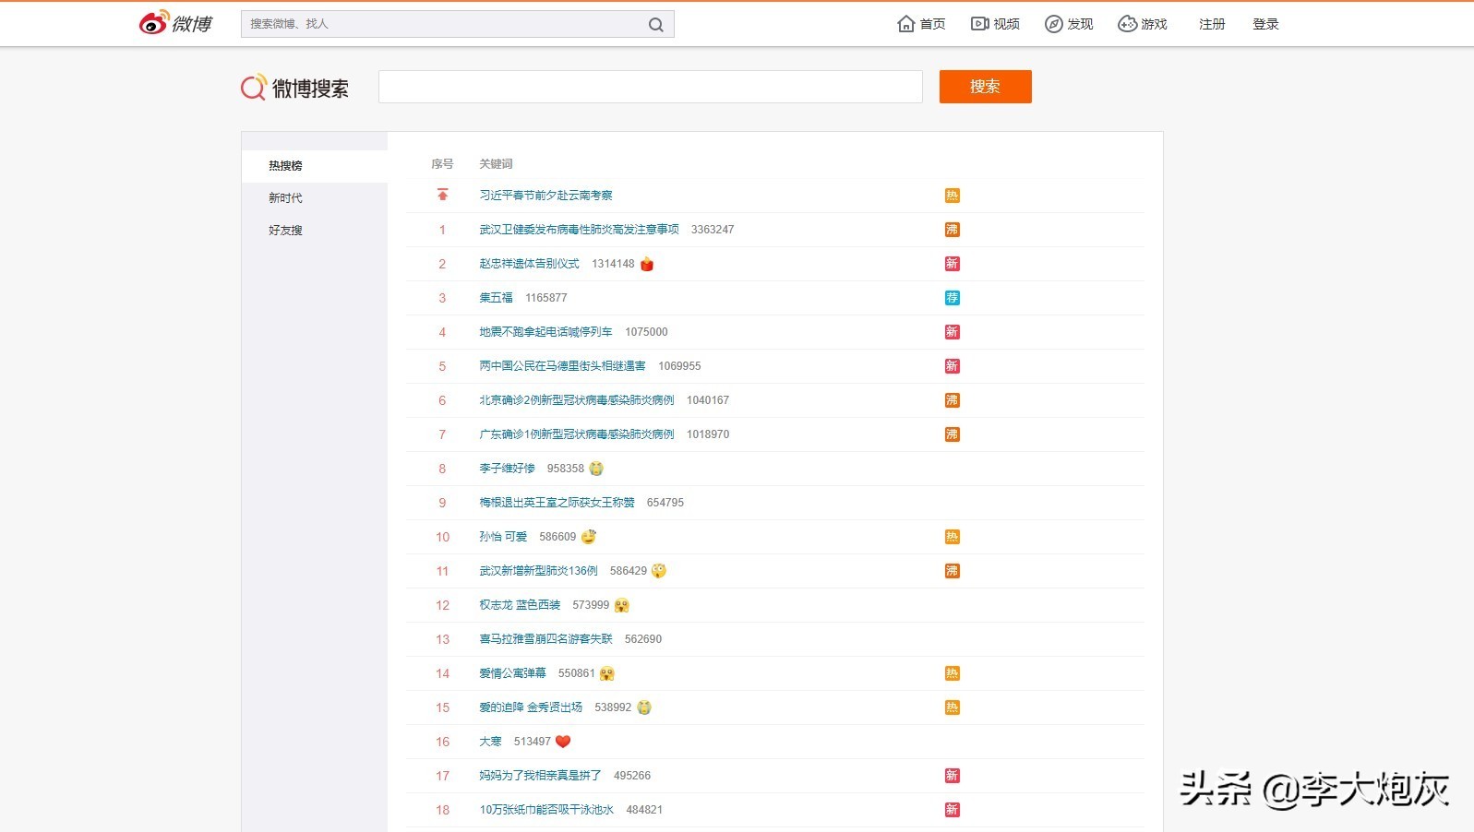Click the 沸 badge on the 北京确诊 row

pyautogui.click(x=953, y=400)
